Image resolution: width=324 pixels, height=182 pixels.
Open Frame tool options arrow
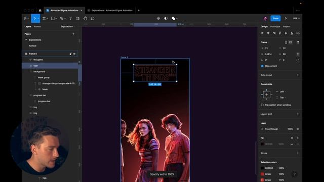[x=47, y=18]
